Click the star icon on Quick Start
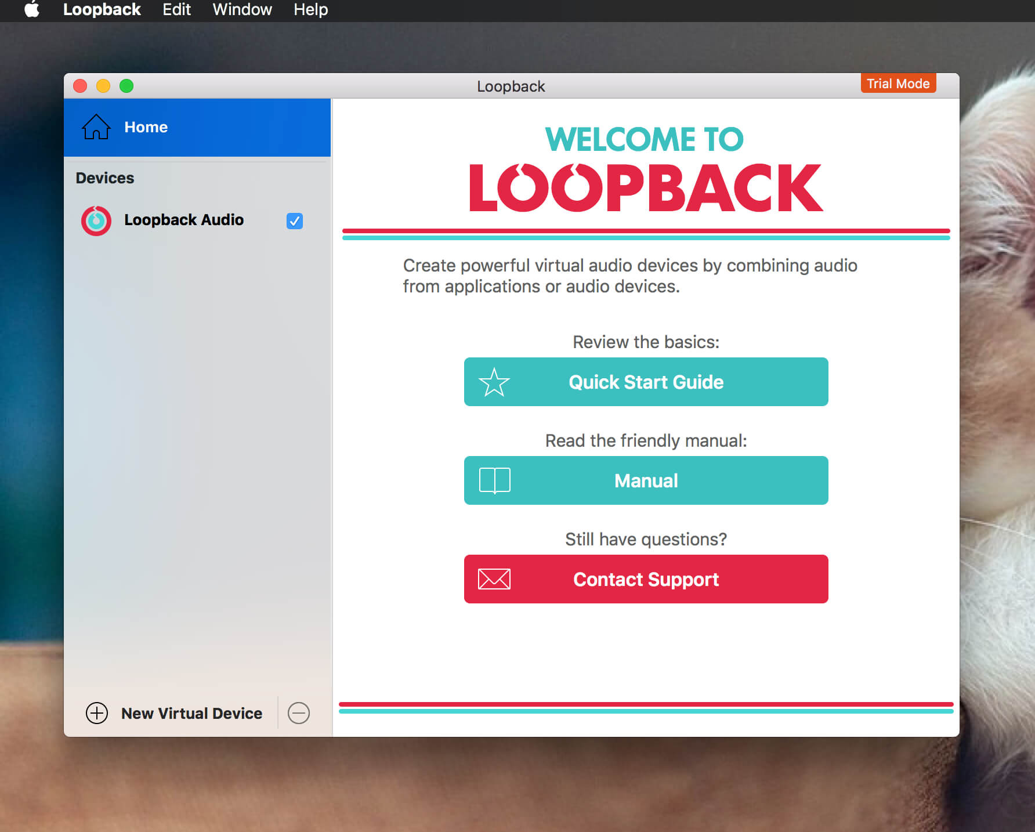 [x=494, y=382]
